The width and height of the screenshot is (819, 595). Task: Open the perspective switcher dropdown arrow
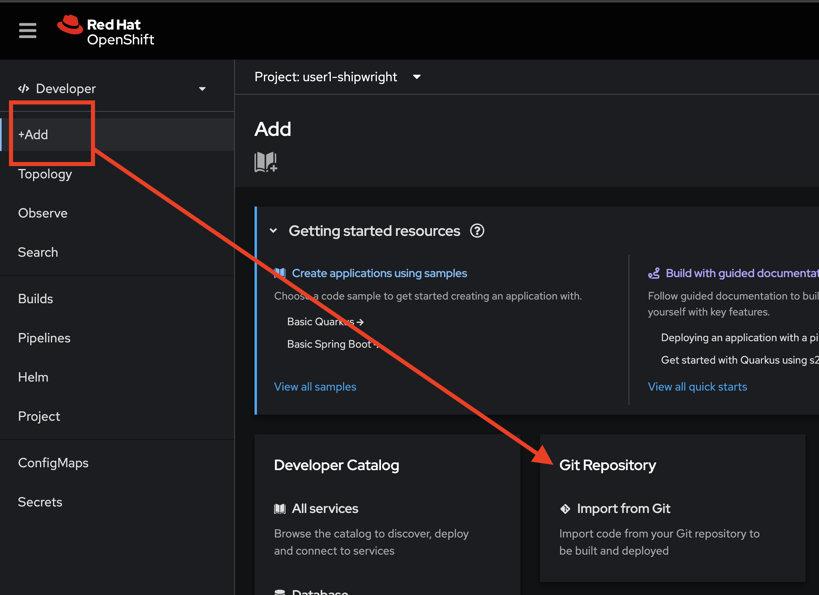202,89
